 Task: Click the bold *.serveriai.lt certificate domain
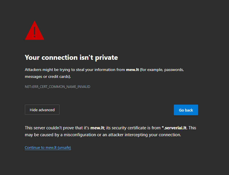[174, 128]
